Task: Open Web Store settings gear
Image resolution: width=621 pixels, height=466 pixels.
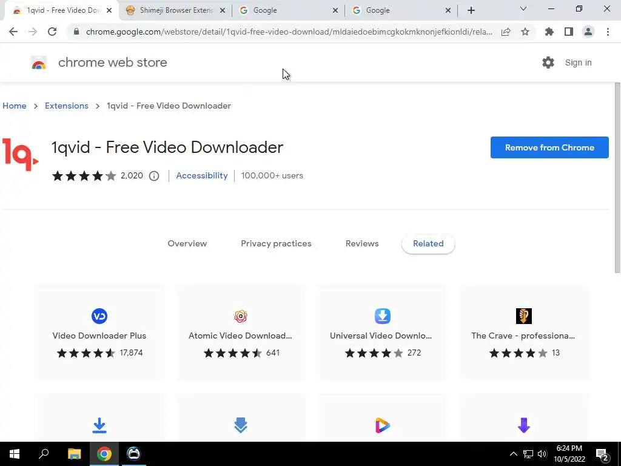Action: click(x=548, y=62)
